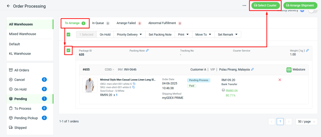Open Pending Pickup orders

(30, 118)
